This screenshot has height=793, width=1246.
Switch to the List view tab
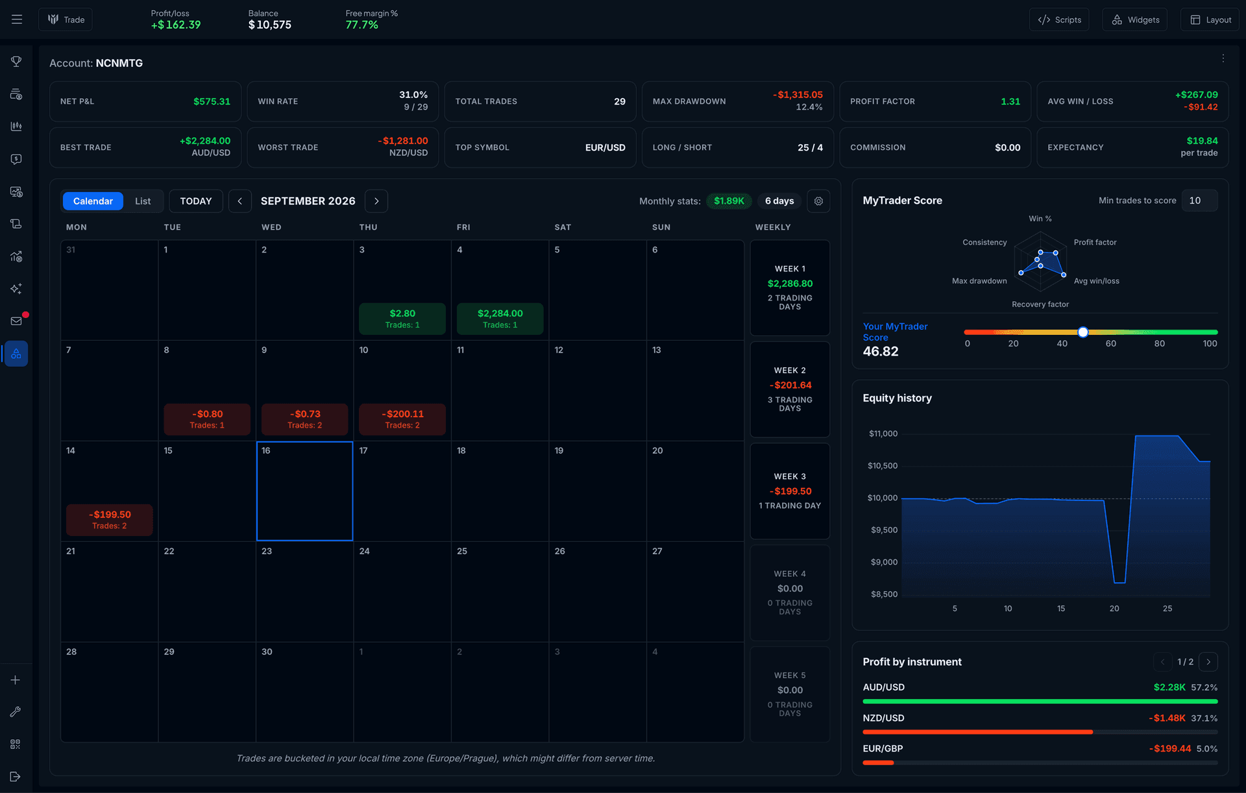(143, 201)
